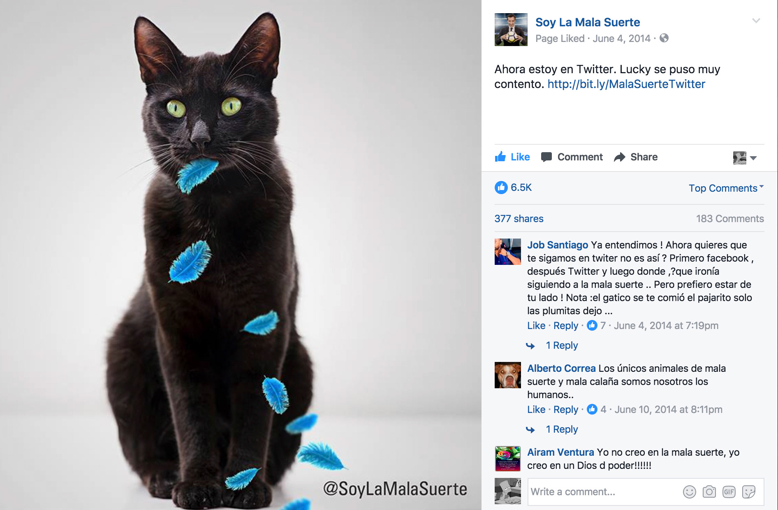The width and height of the screenshot is (778, 510).
Task: Click the emoji smiley icon in comment box
Action: 689,492
